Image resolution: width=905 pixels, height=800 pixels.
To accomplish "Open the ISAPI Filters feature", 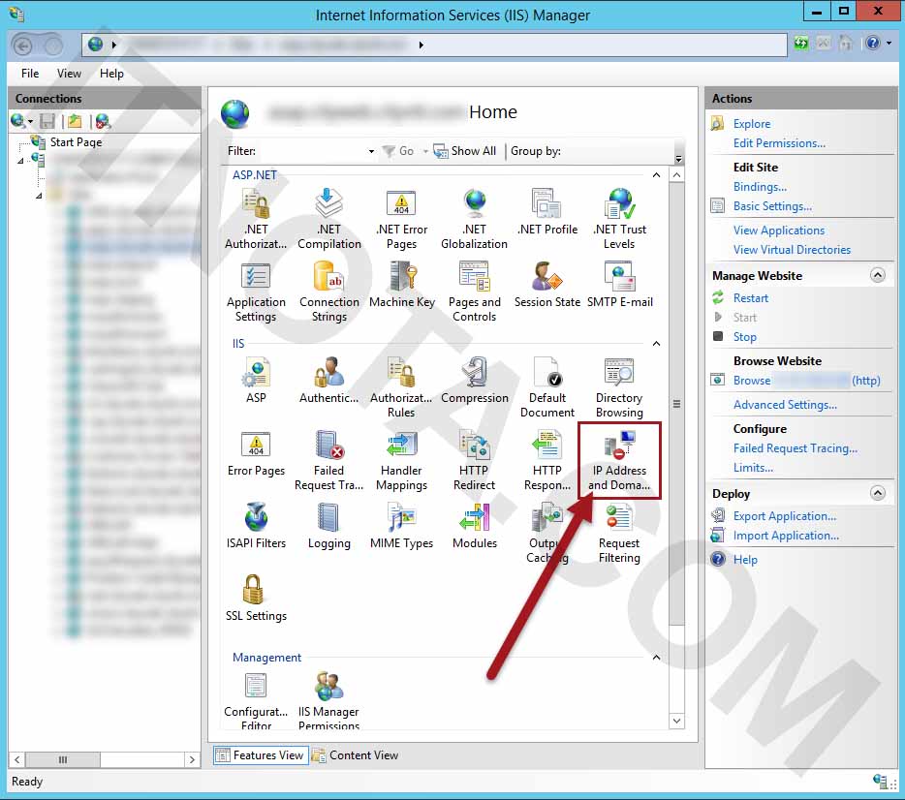I will pos(256,523).
